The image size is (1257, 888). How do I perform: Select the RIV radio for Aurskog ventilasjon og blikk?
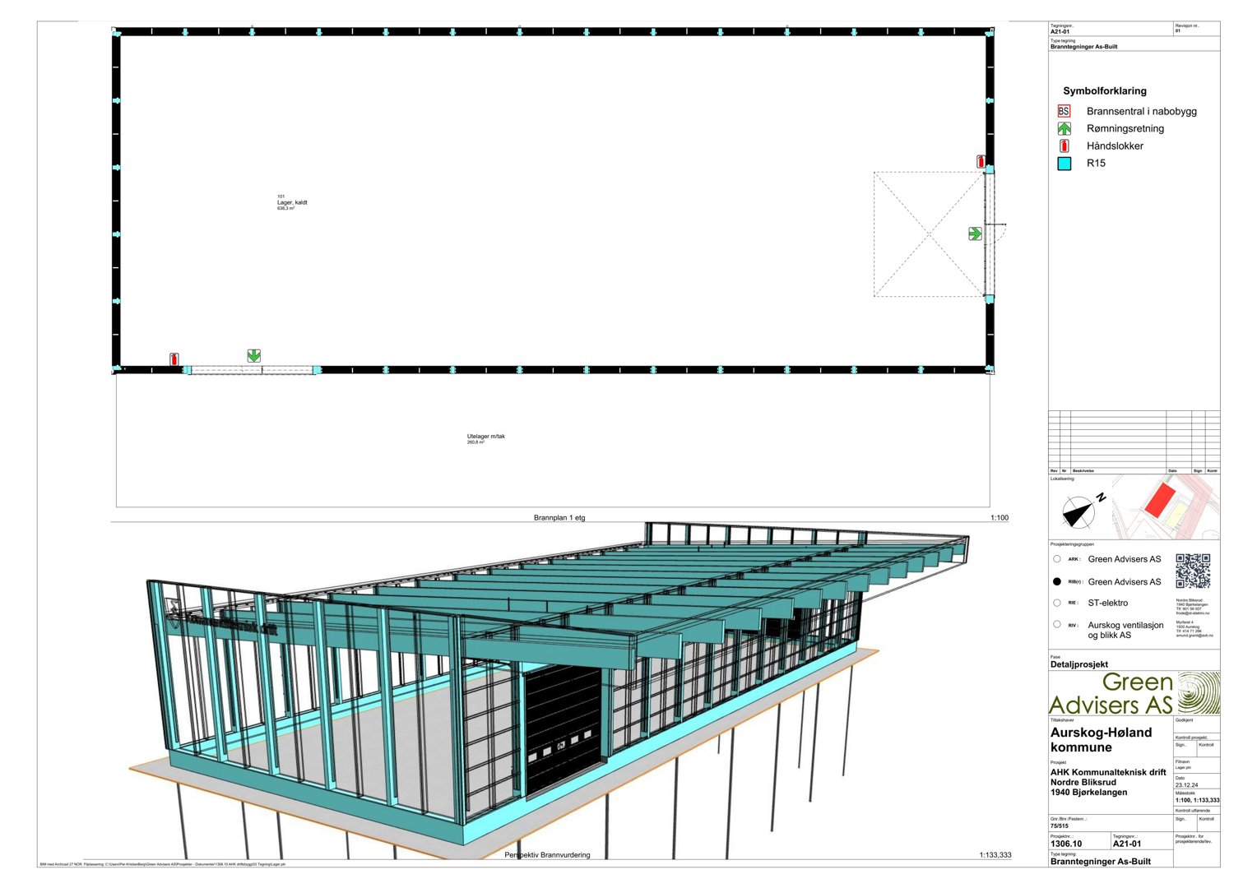[x=1057, y=625]
